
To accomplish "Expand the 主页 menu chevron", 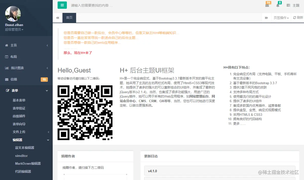I will 47,45.
